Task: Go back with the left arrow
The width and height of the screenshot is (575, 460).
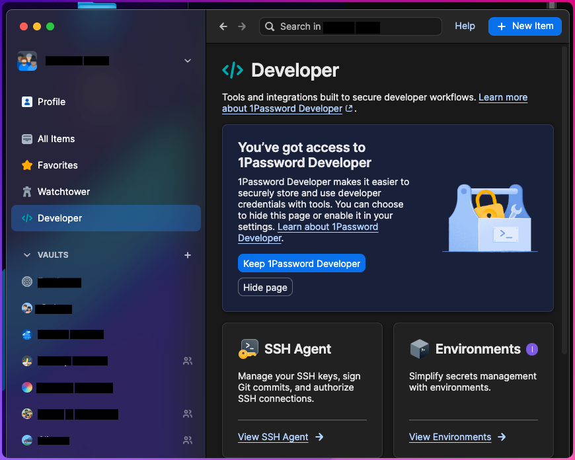Action: (x=223, y=26)
